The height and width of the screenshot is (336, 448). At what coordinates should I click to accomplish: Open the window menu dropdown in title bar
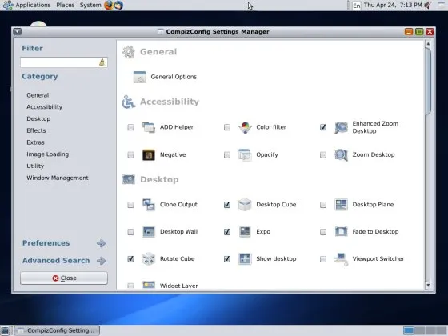click(x=17, y=31)
